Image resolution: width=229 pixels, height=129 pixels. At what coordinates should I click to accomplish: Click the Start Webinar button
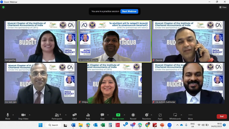[129, 11]
